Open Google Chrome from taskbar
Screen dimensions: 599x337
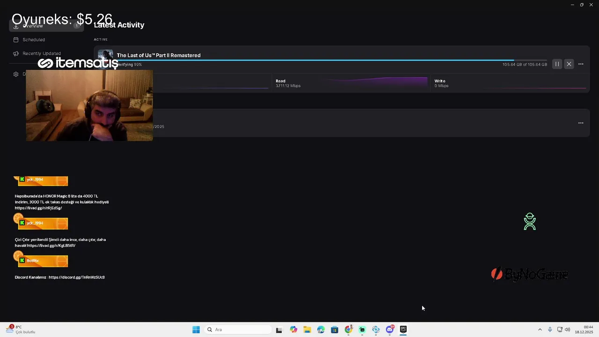(x=348, y=330)
